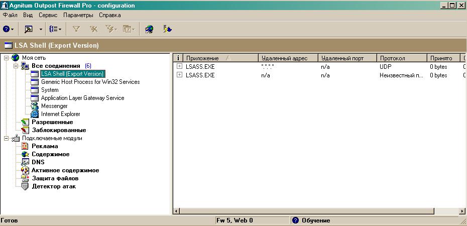Click the Реклама plugin icon
Screen dimensions: 467x226
(x=25, y=146)
